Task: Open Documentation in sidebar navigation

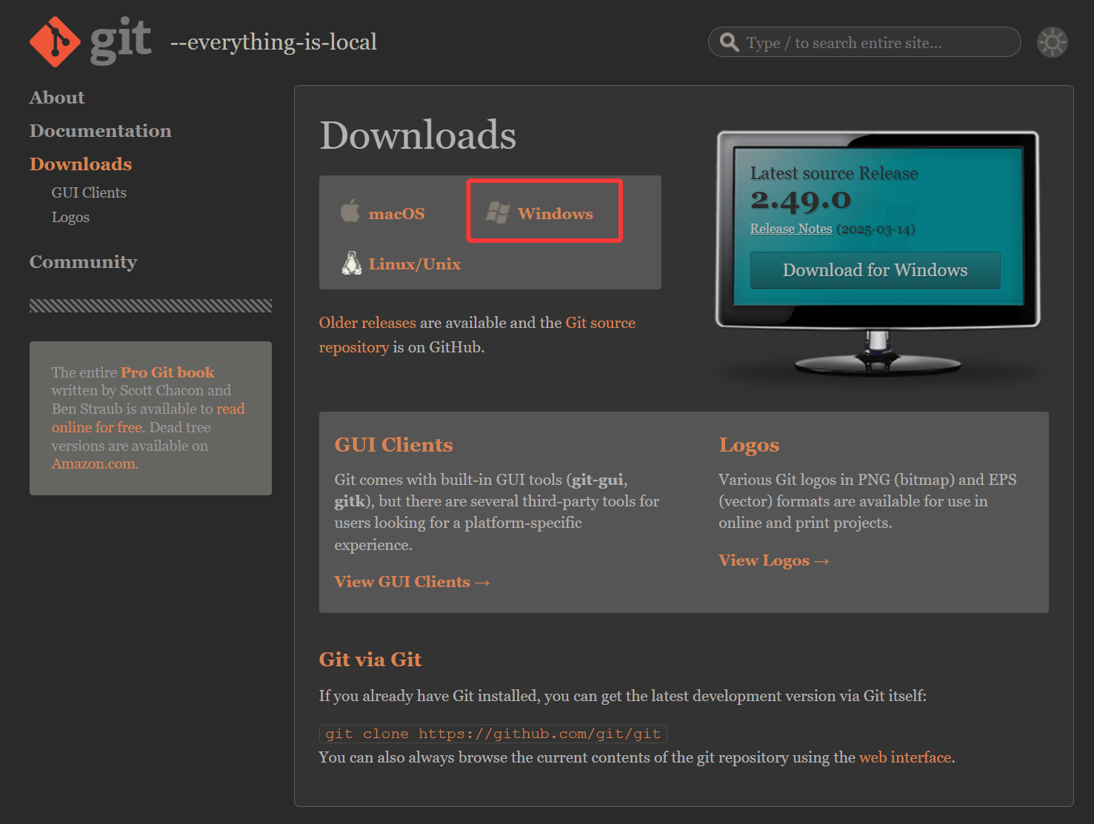Action: (101, 131)
